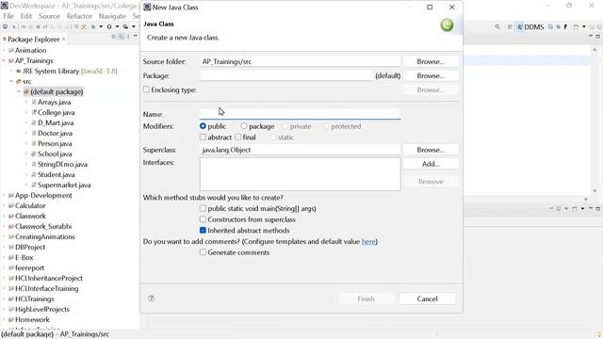
Task: Maximize the editor area panel
Action: tap(598, 37)
